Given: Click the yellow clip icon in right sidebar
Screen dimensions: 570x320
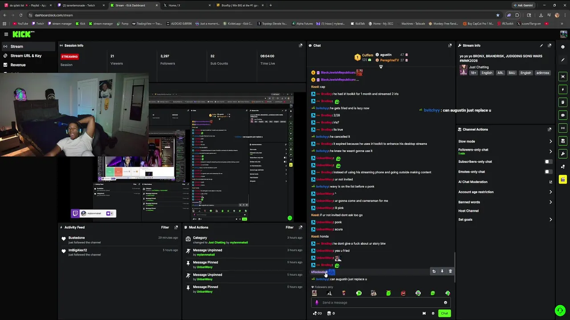Looking at the screenshot, I should [x=563, y=180].
